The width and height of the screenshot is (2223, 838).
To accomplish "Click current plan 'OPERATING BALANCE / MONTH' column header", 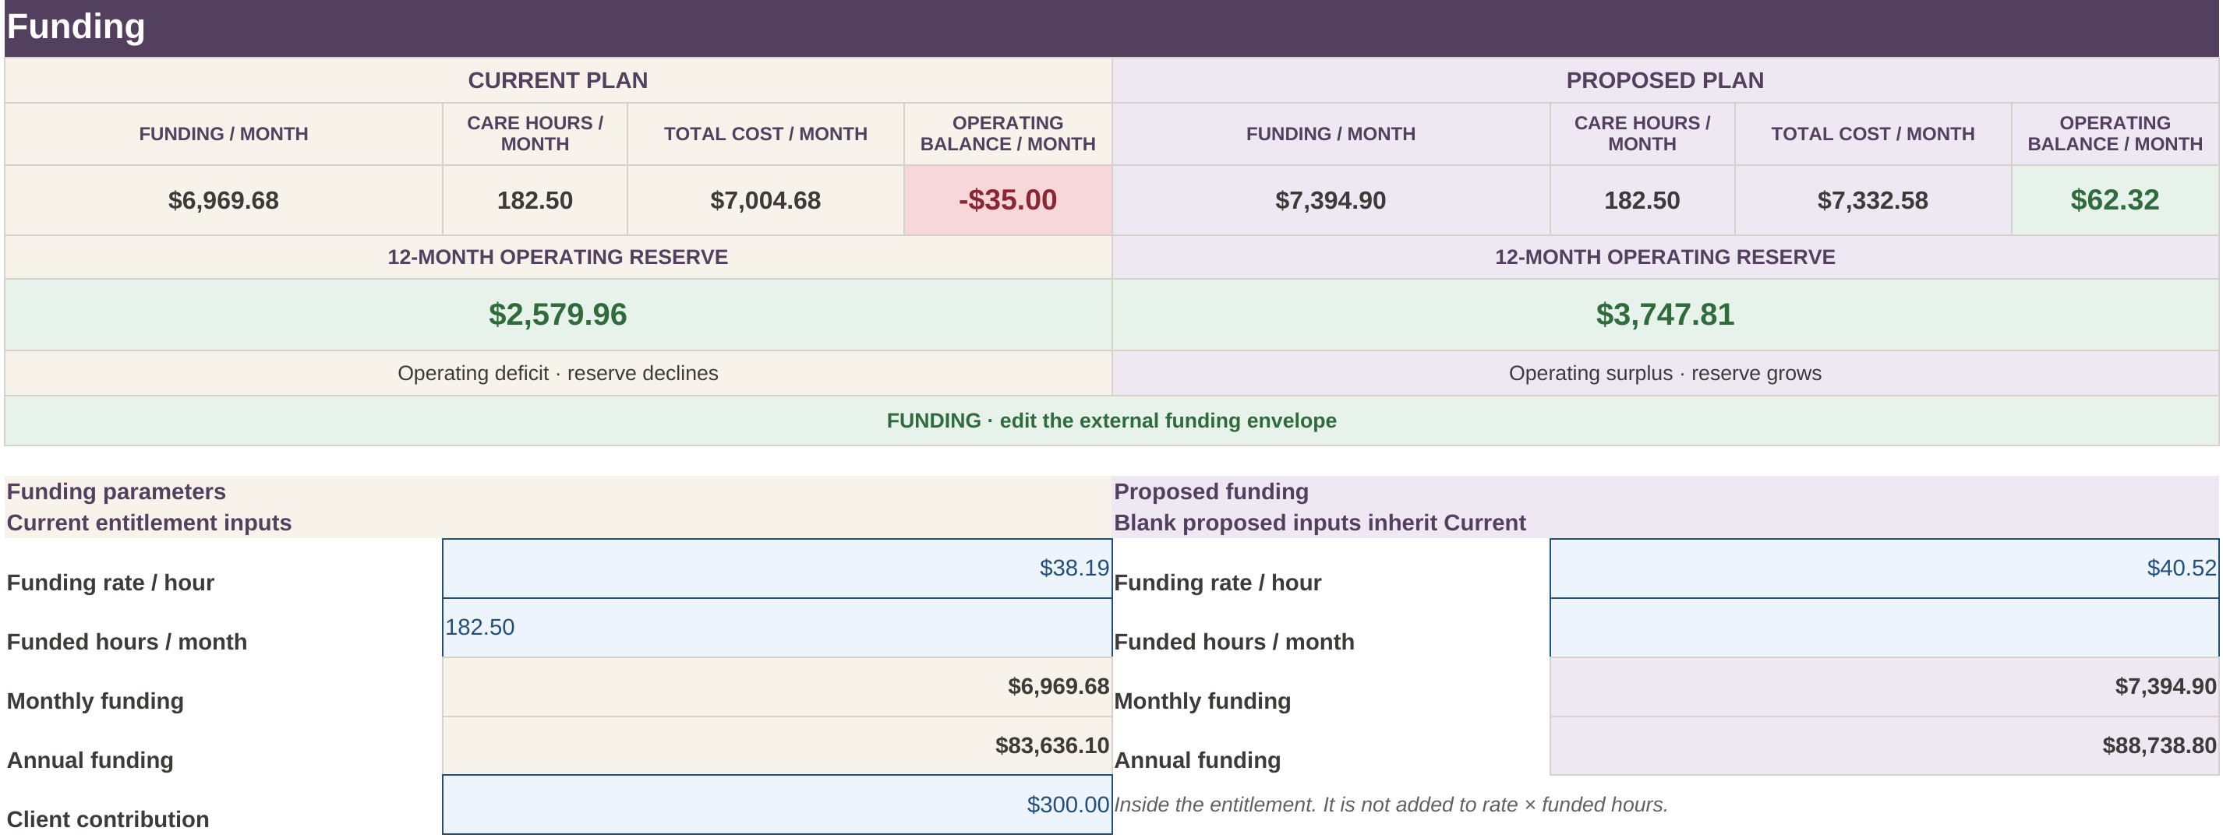I will [x=1007, y=134].
